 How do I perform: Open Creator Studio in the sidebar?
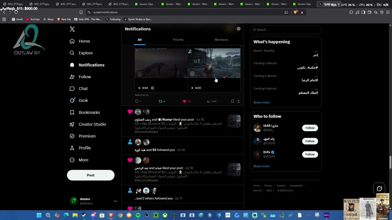point(88,124)
